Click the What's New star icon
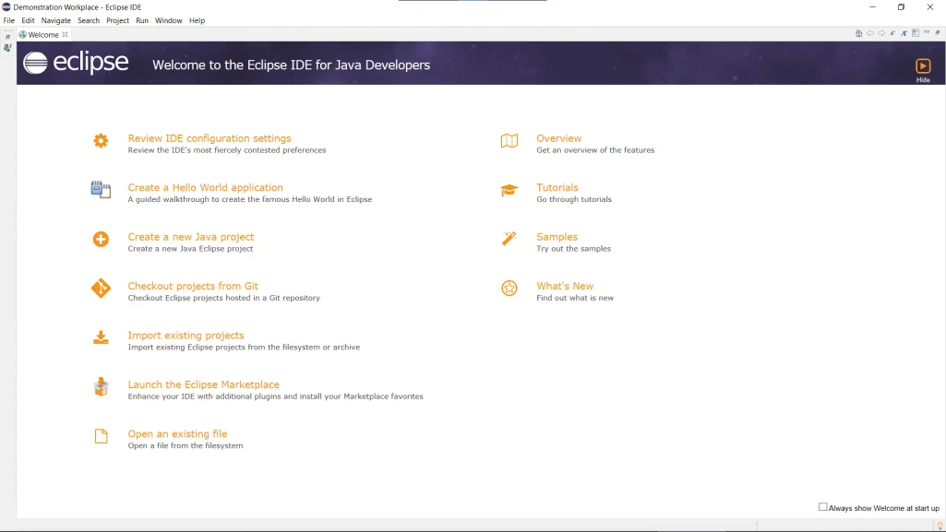 (x=509, y=288)
